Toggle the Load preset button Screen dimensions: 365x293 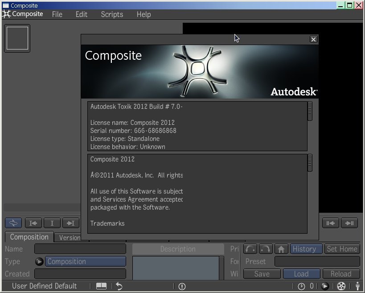[301, 274]
